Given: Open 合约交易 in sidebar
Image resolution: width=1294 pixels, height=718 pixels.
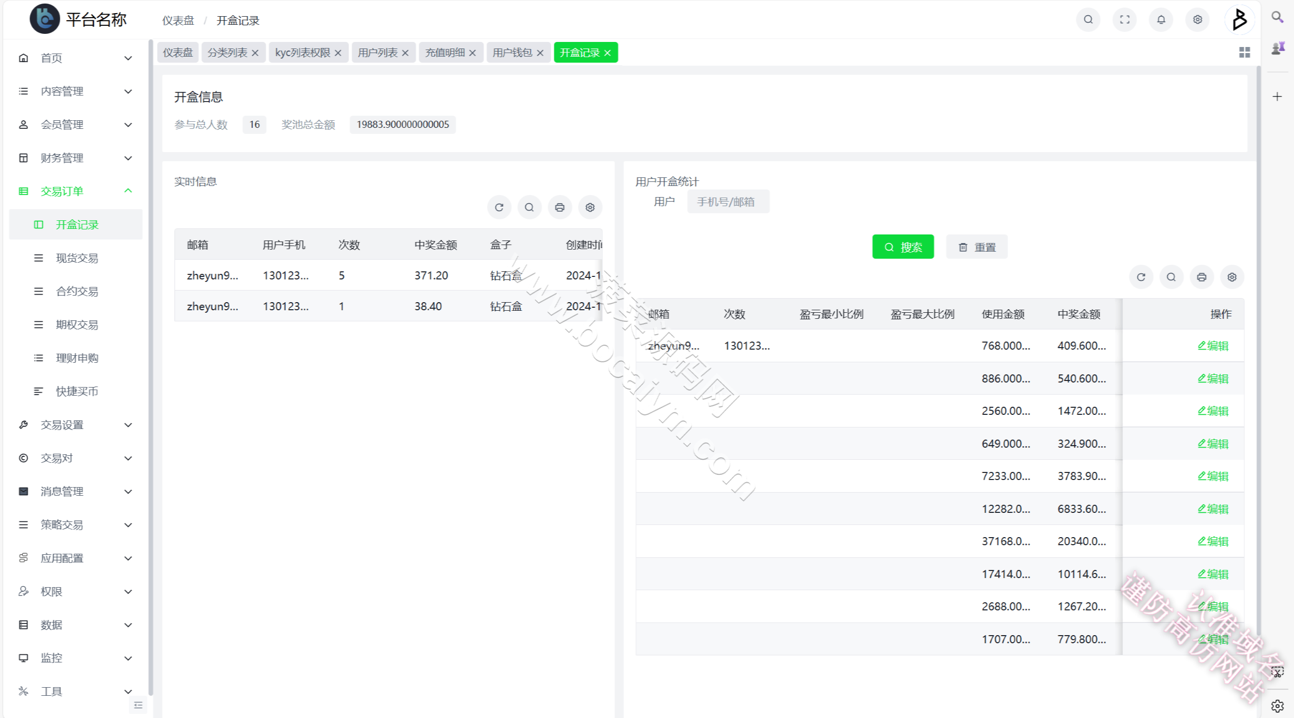Looking at the screenshot, I should point(76,292).
